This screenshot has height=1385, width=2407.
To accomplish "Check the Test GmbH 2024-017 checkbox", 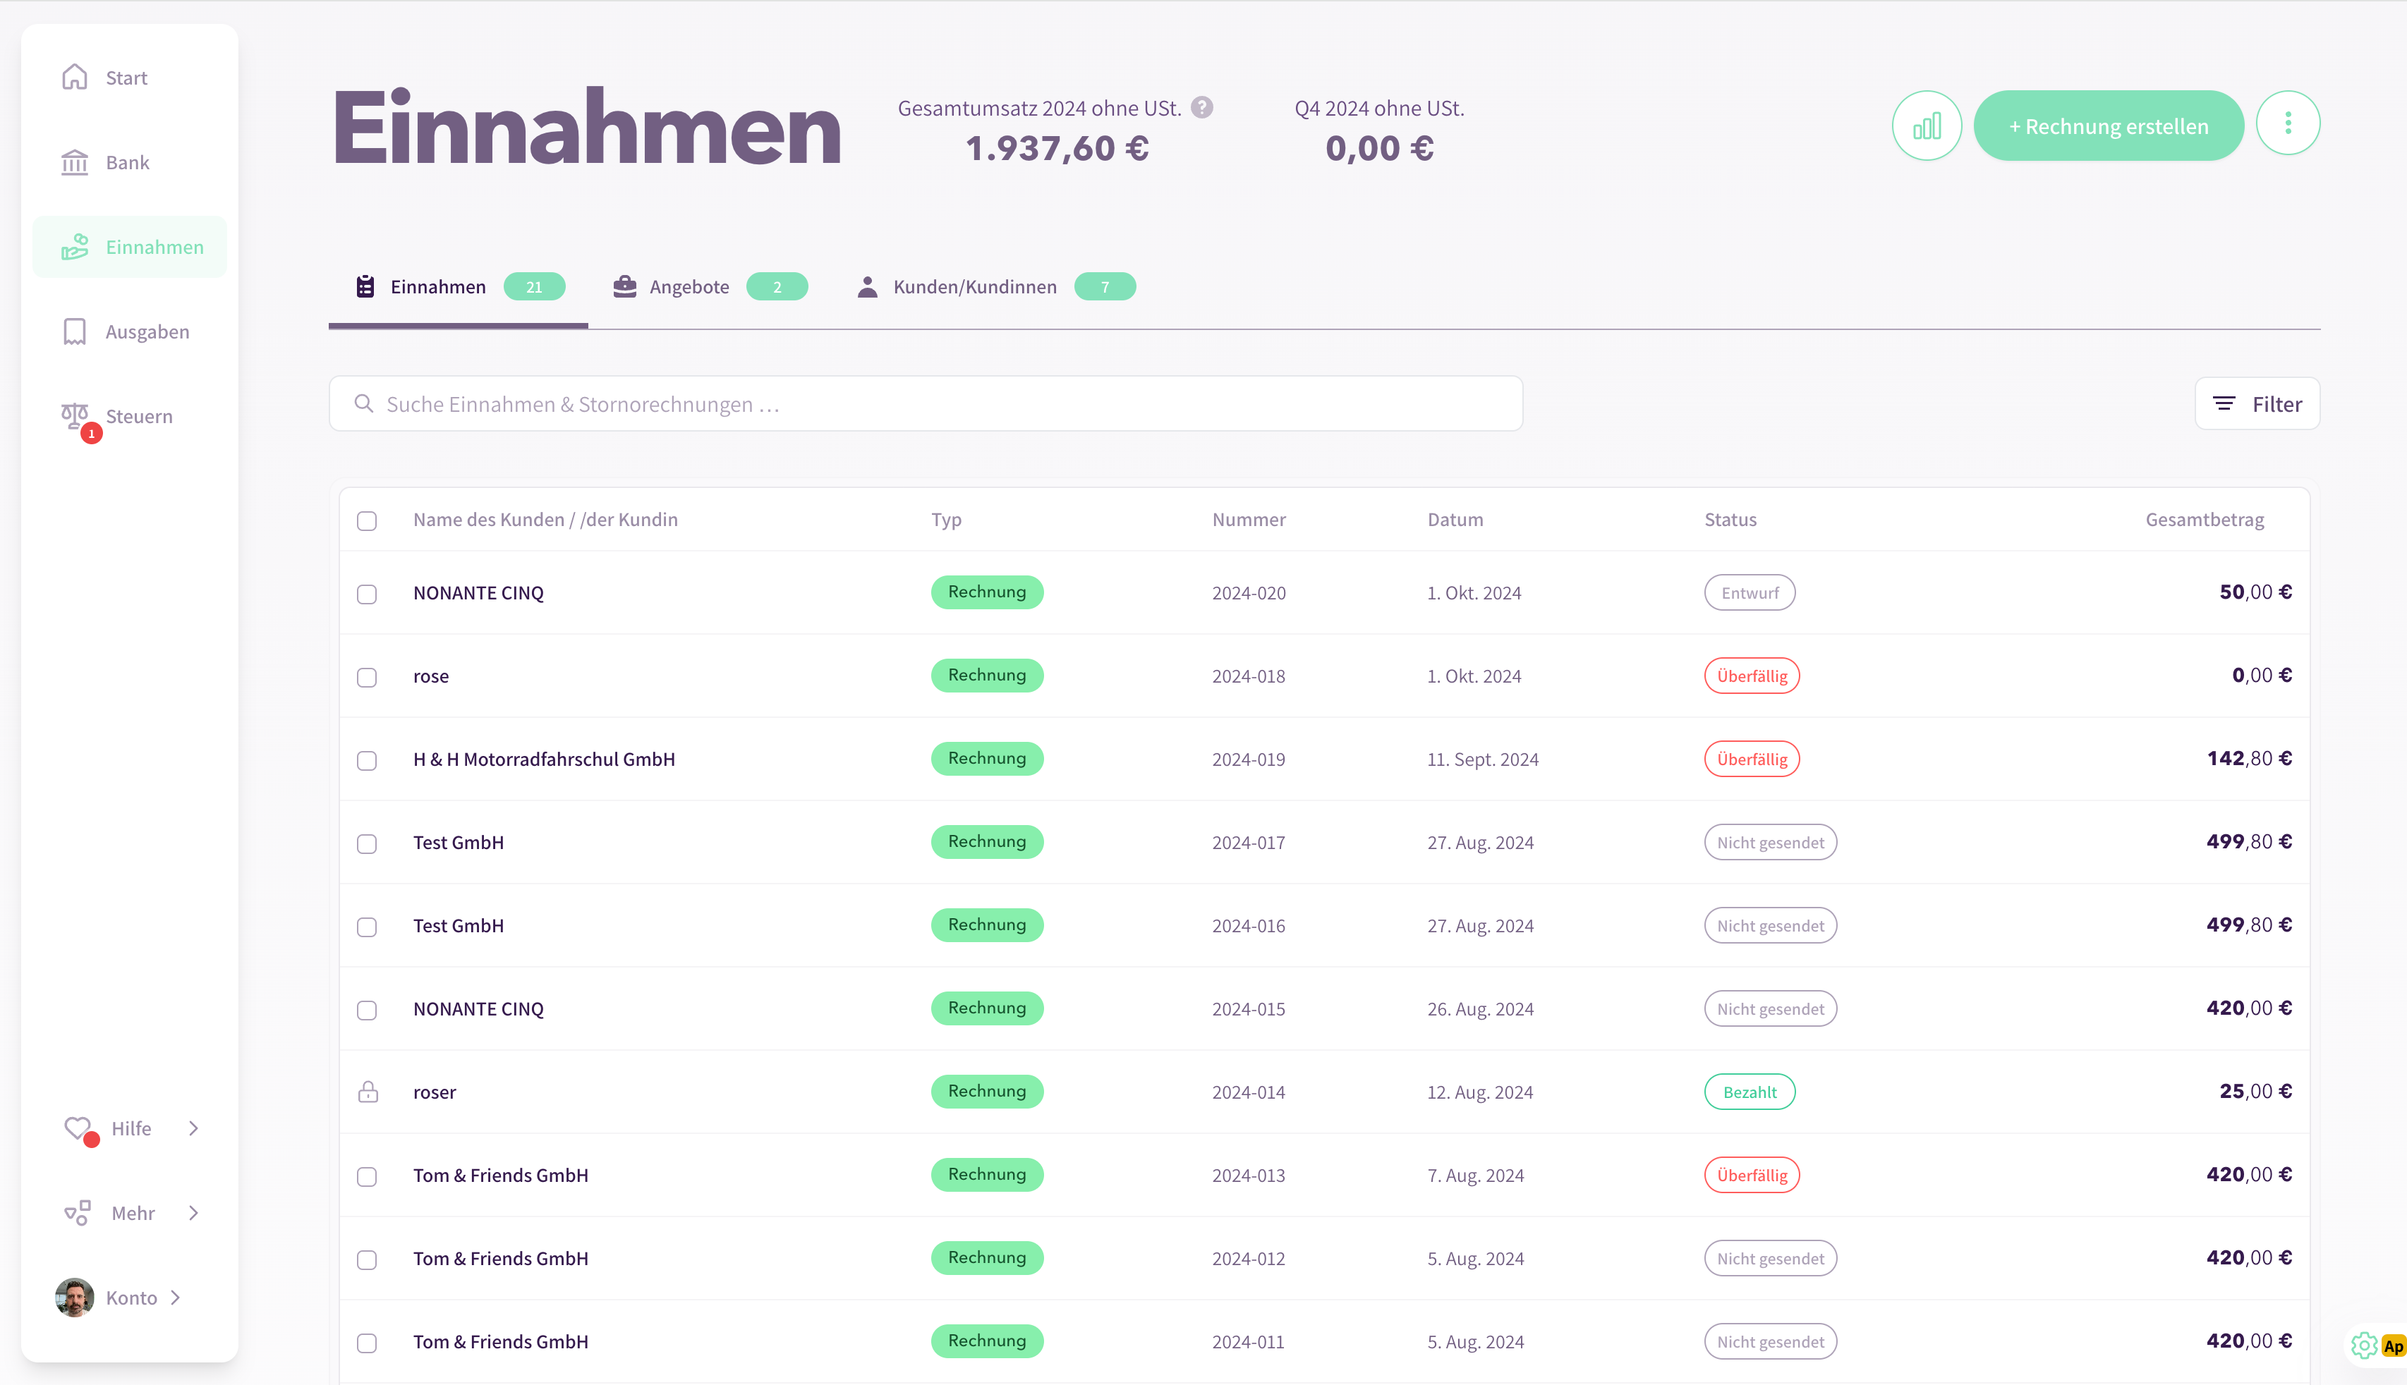I will click(x=368, y=843).
